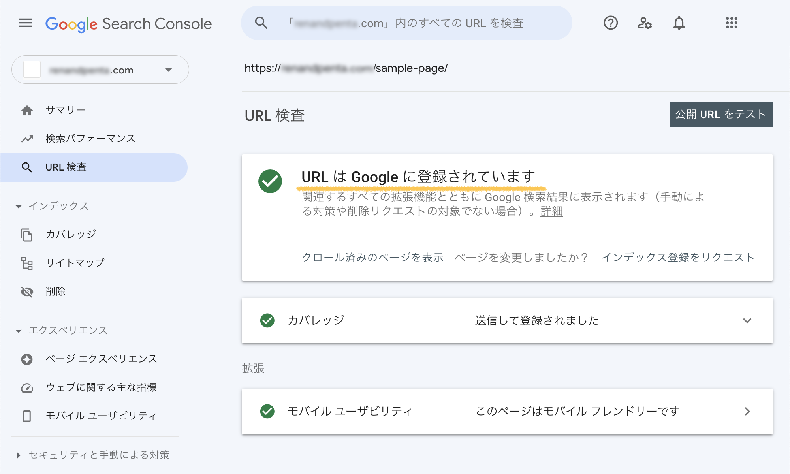Click the Google Search Console logo
This screenshot has height=474, width=790.
[128, 24]
